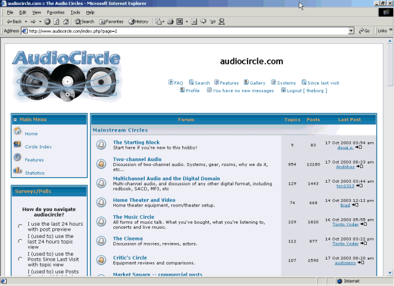Click Home Theater and Video folder icon
The image size is (394, 286).
[x=101, y=202]
